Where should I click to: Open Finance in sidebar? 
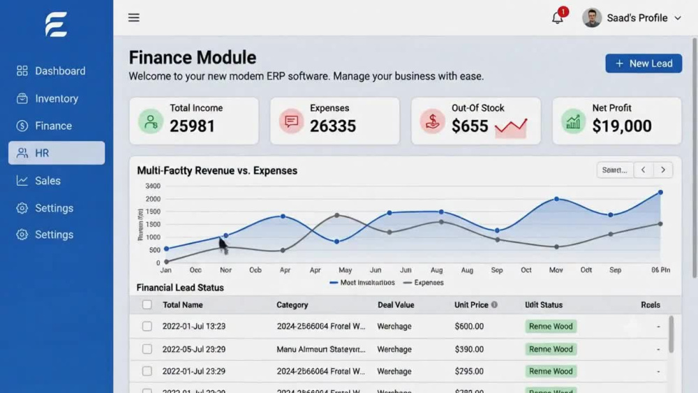click(57, 126)
